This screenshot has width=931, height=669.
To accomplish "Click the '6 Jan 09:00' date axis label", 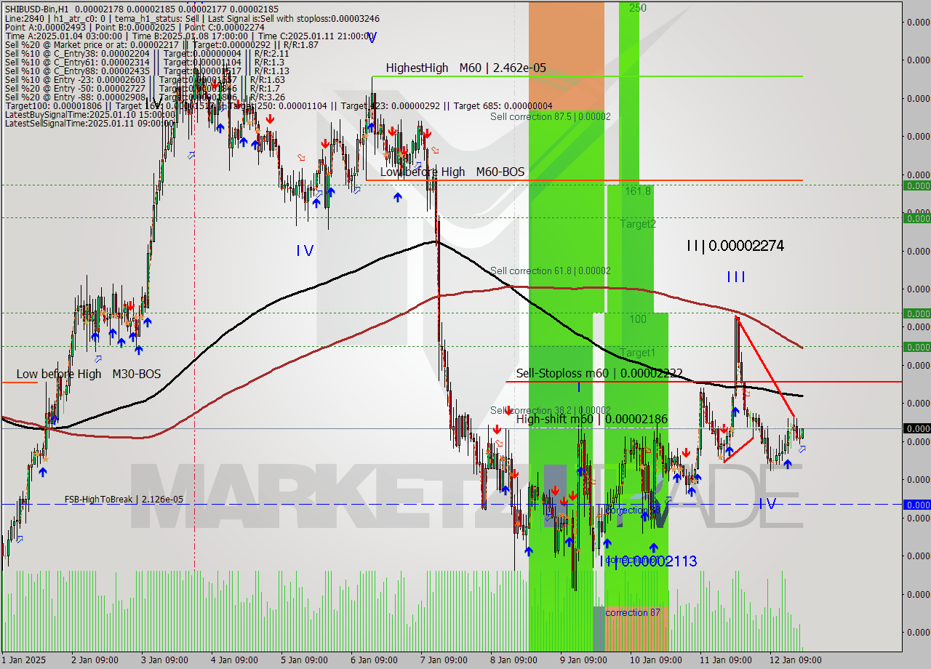I will (374, 660).
